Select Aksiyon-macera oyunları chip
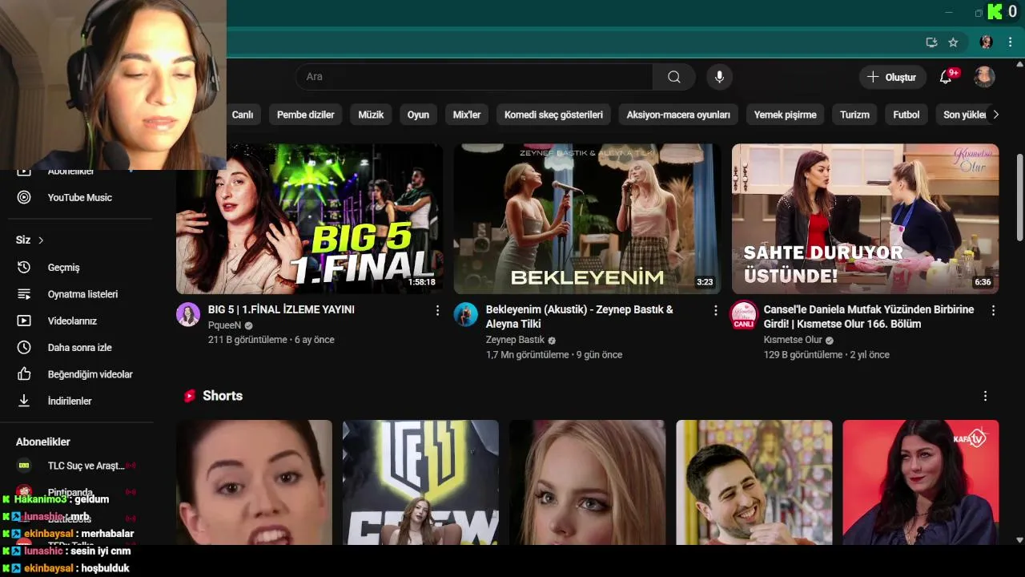This screenshot has height=577, width=1025. click(x=678, y=115)
